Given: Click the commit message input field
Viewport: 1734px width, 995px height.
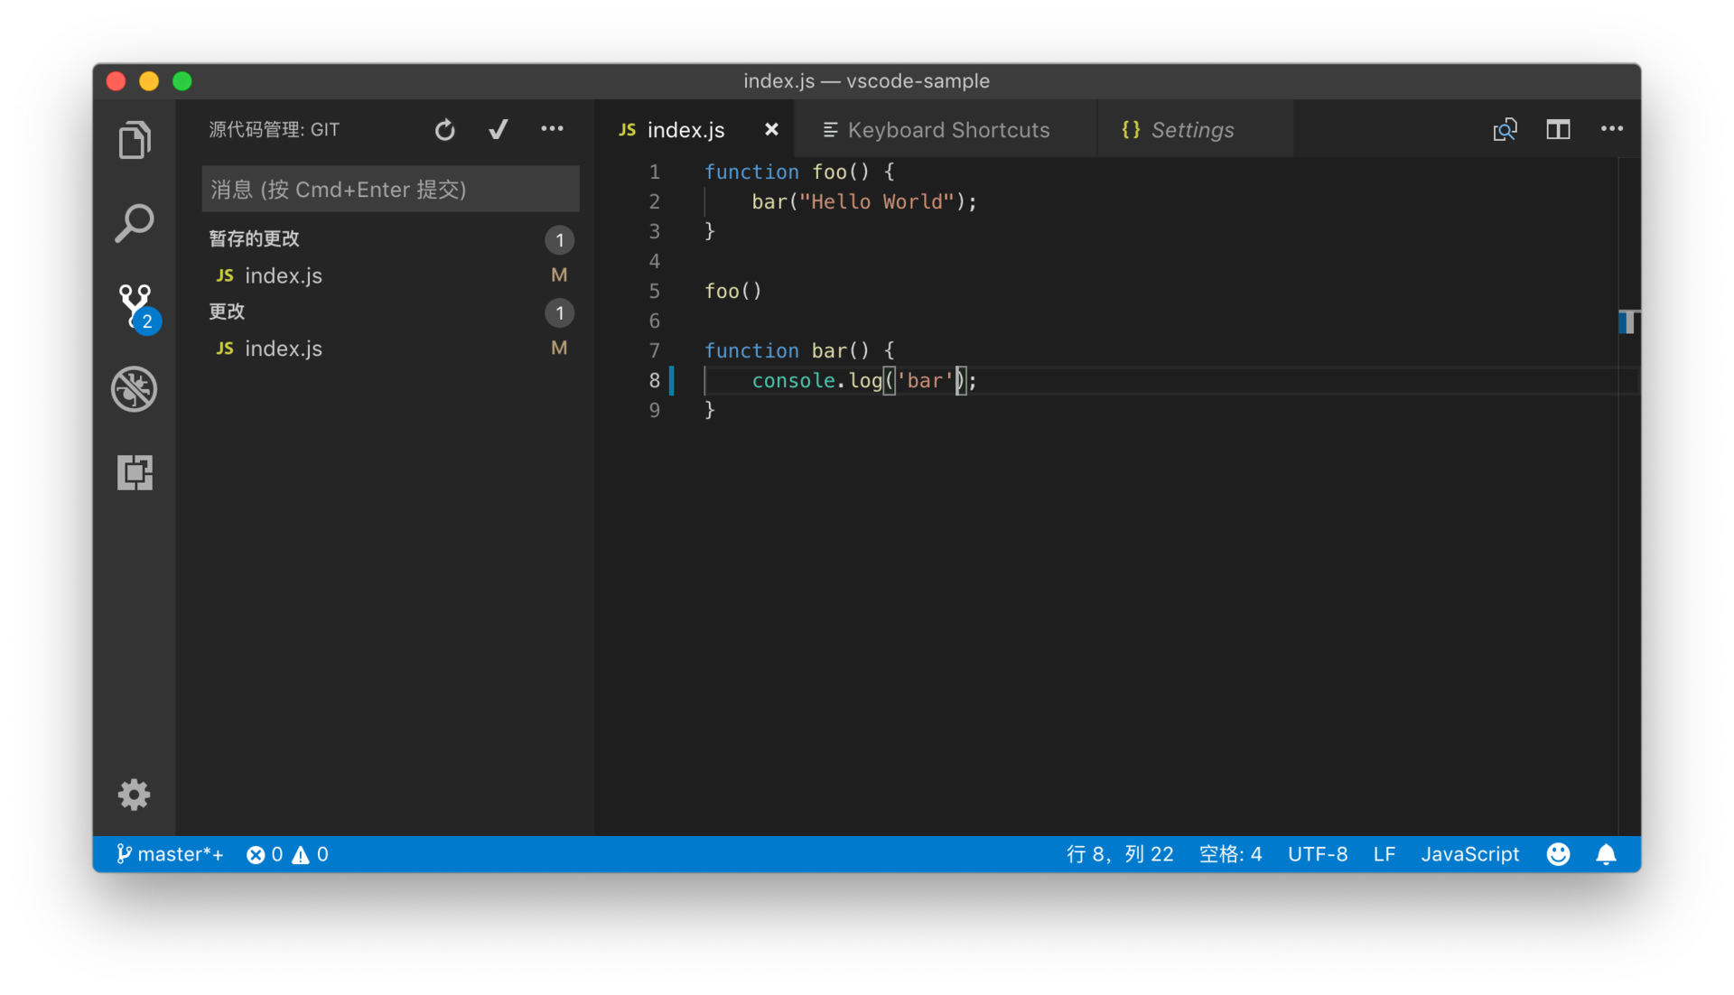Looking at the screenshot, I should [390, 190].
